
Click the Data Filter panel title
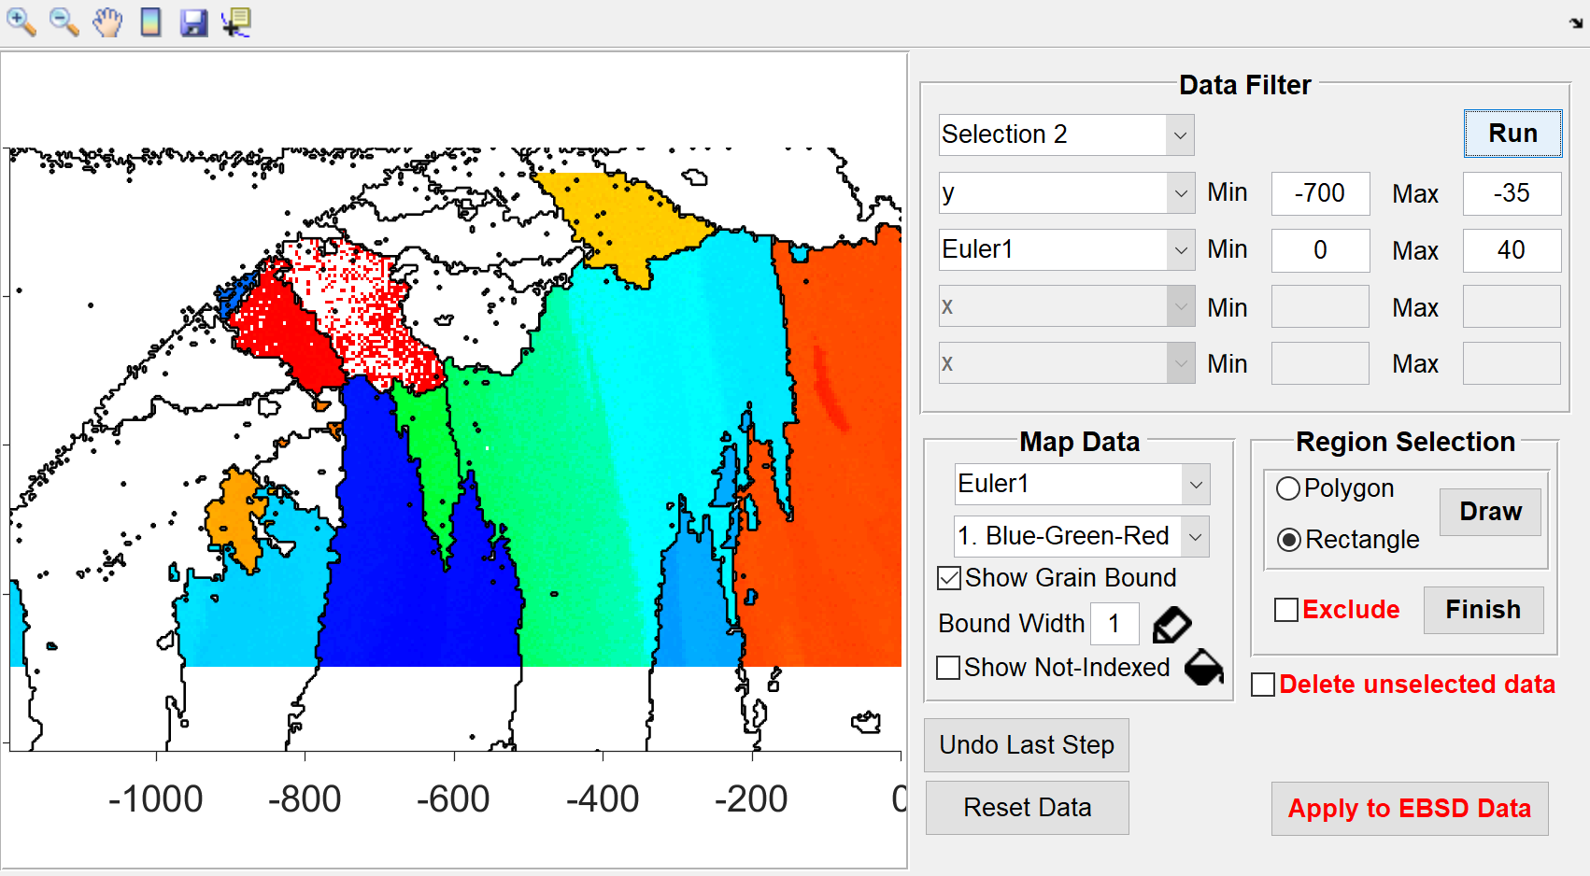tap(1245, 85)
